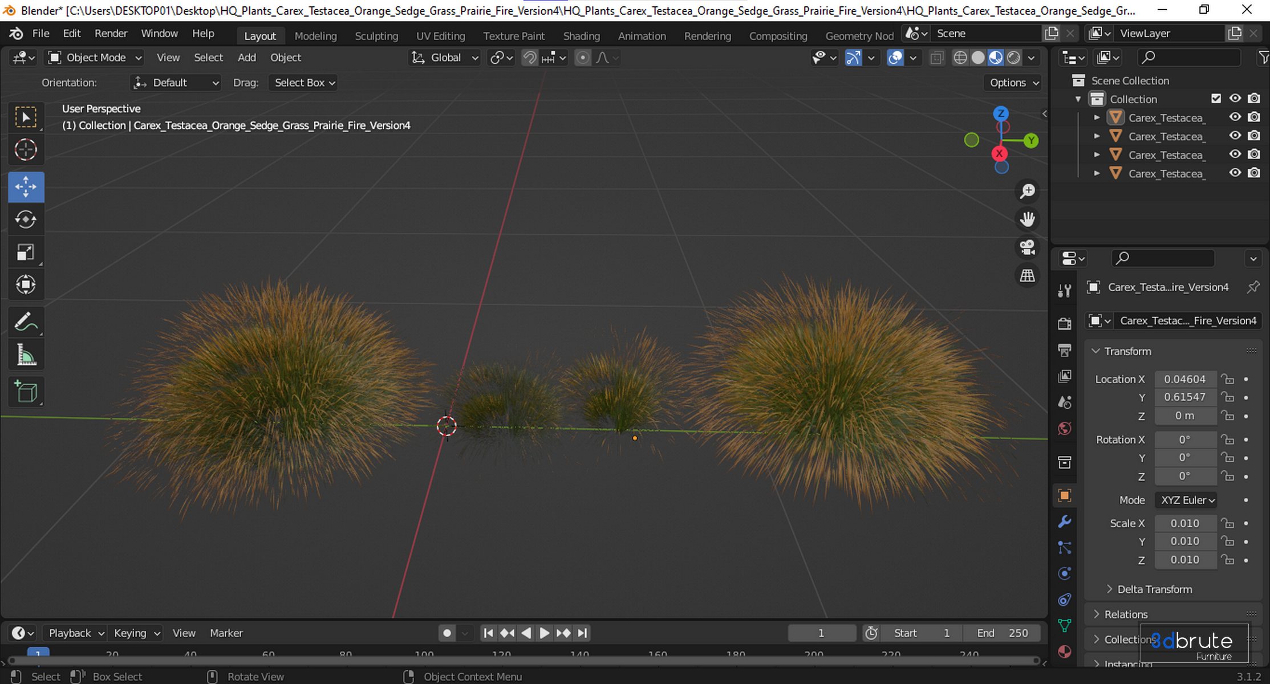Image resolution: width=1270 pixels, height=684 pixels.
Task: Click the pan view hand icon
Action: 1027,219
